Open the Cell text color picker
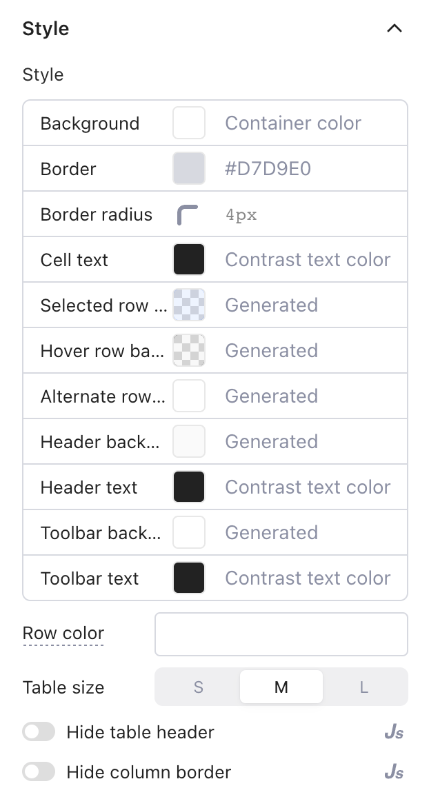This screenshot has height=808, width=429. [189, 259]
